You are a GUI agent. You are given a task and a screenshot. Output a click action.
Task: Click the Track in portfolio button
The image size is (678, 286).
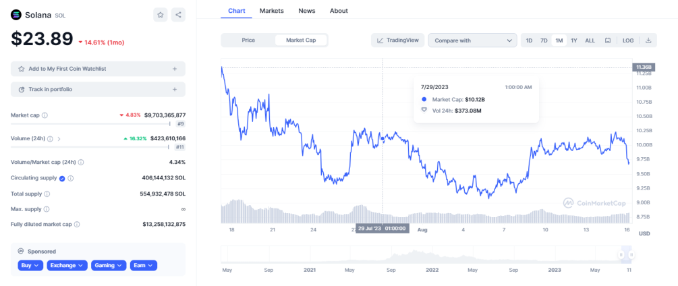(x=98, y=90)
